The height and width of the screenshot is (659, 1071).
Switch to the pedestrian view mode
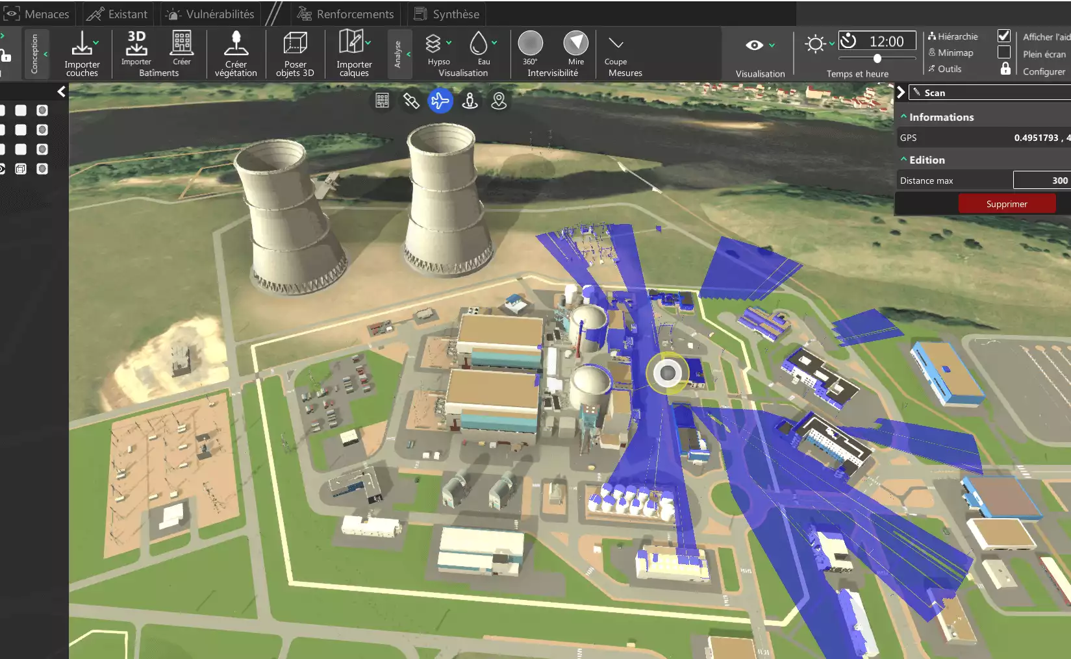point(470,101)
